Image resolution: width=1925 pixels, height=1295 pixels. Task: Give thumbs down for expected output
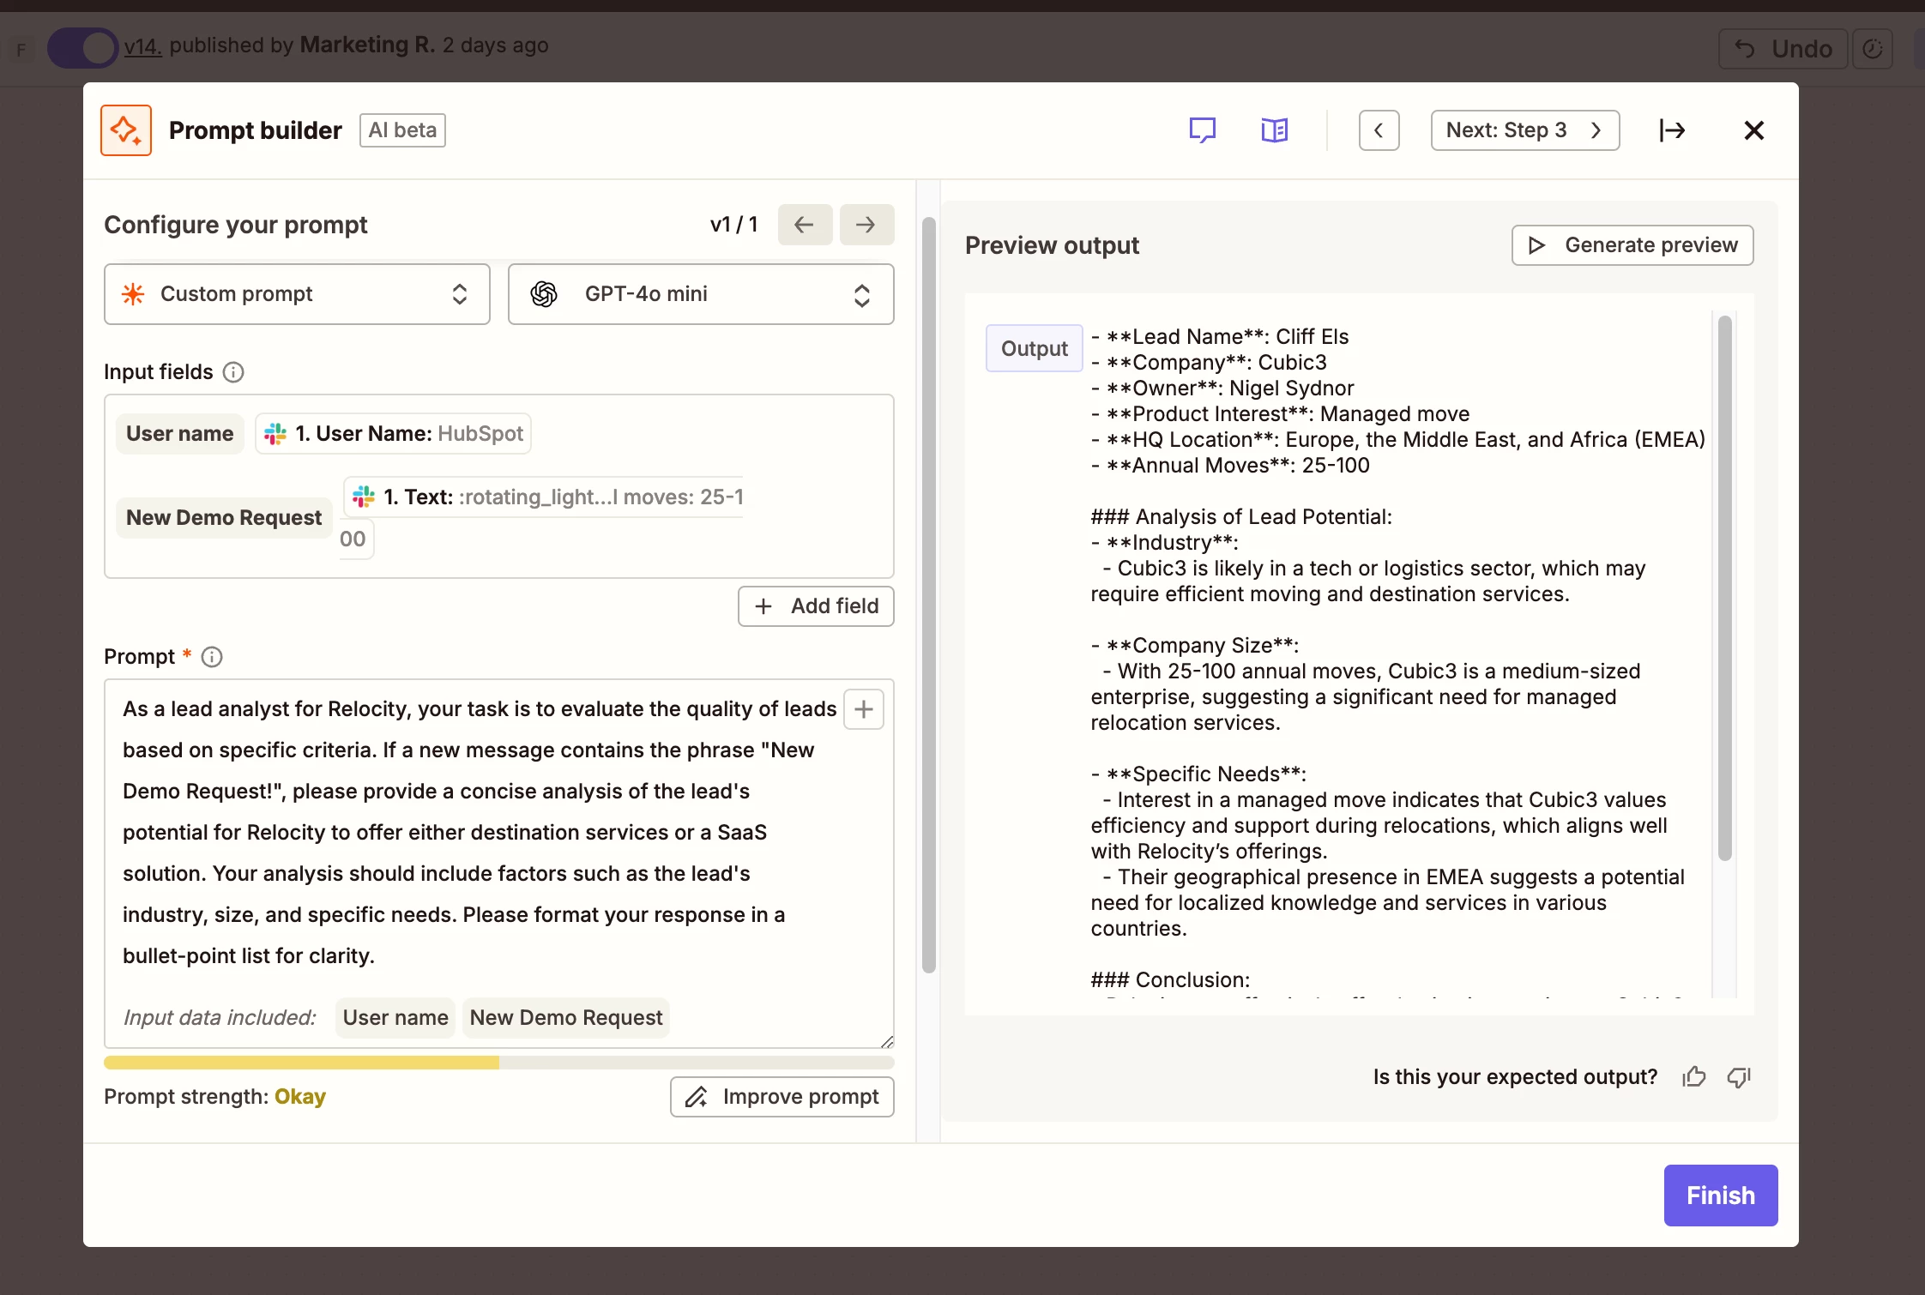coord(1739,1077)
